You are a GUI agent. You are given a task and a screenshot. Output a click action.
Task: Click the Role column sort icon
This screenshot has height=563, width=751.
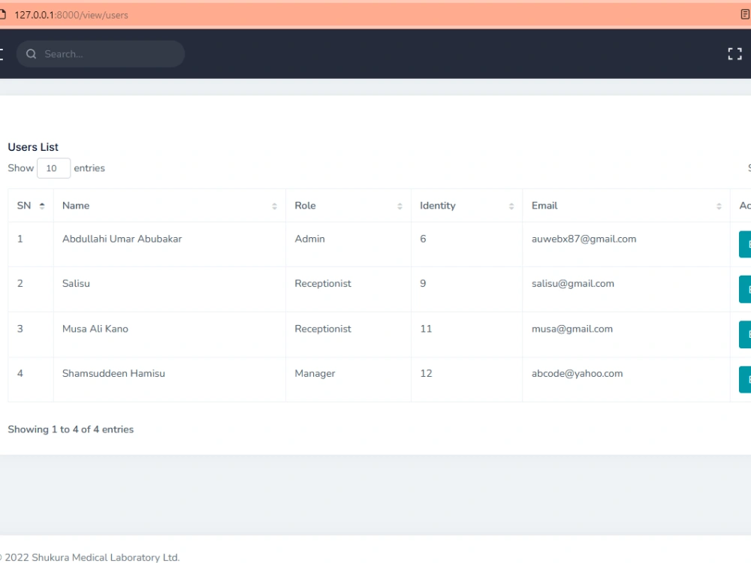click(400, 205)
